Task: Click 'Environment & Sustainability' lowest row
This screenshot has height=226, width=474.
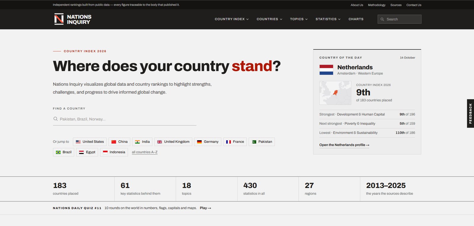Action: (367, 133)
